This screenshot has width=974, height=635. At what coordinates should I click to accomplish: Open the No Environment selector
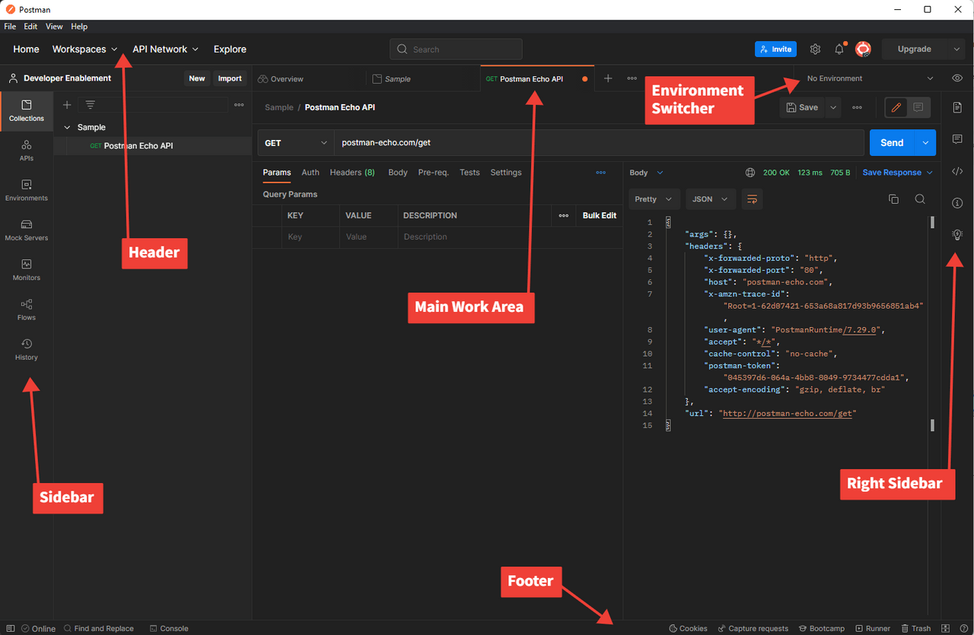tap(869, 78)
